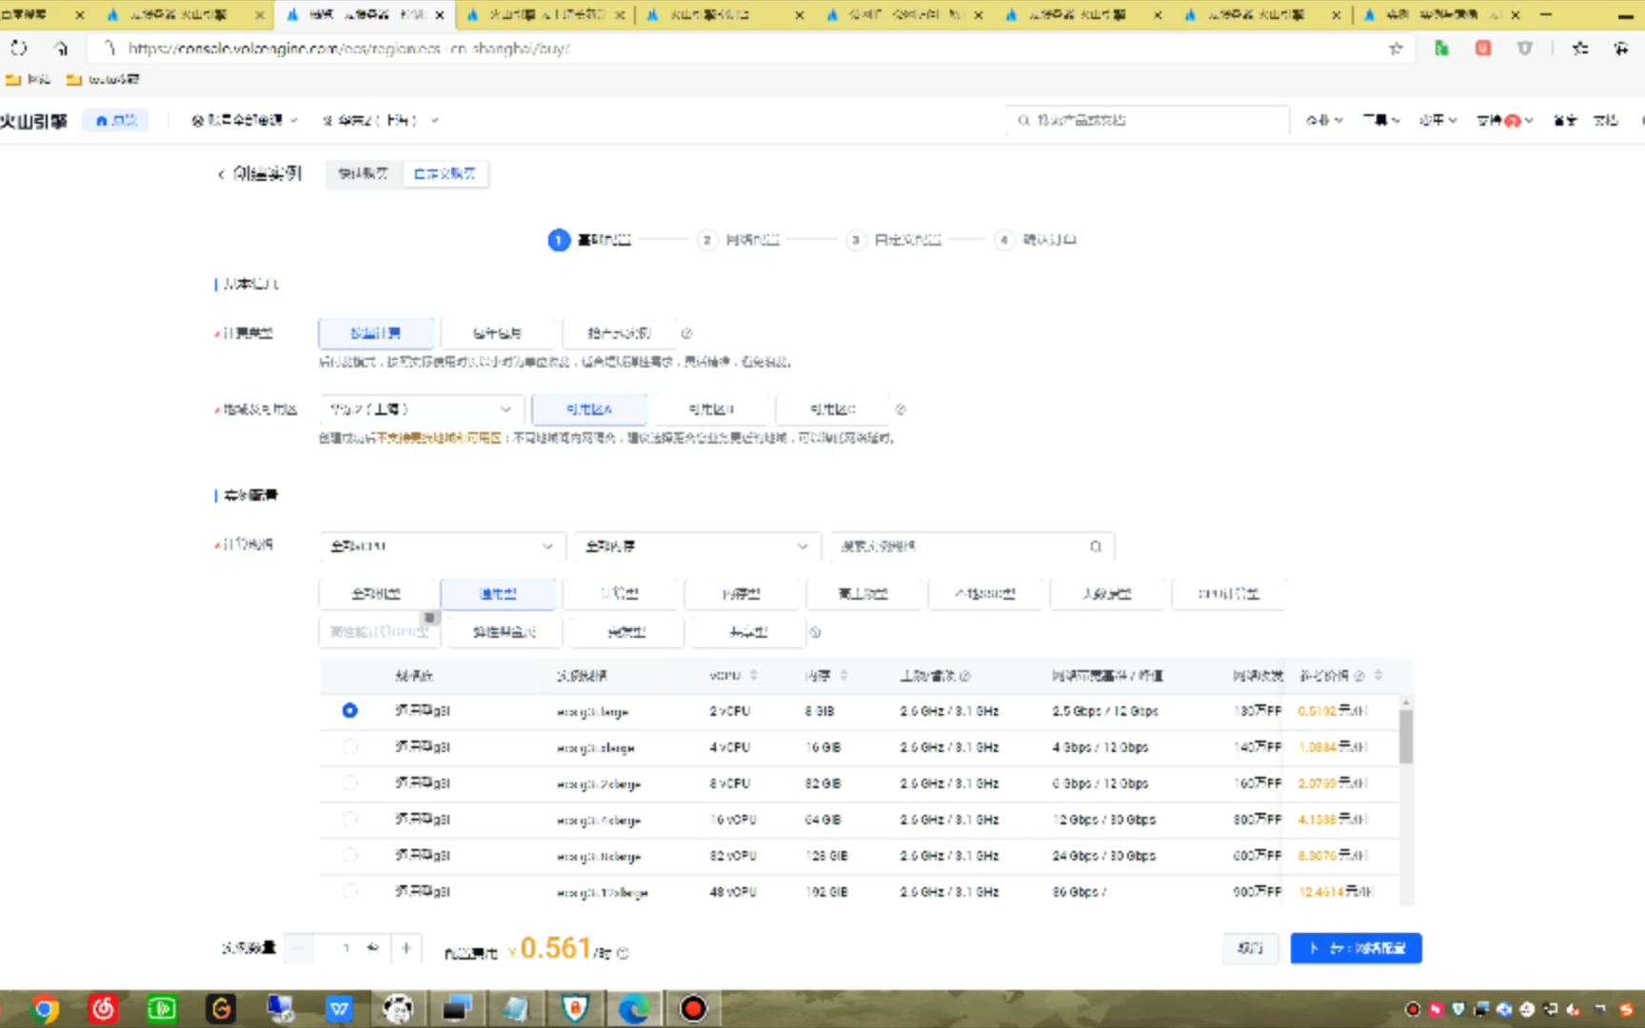The image size is (1645, 1028).
Task: Open Google Chrome from the taskbar
Action: (x=44, y=1009)
